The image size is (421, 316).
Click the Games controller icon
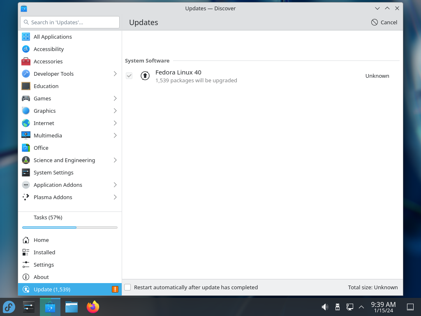coord(26,99)
